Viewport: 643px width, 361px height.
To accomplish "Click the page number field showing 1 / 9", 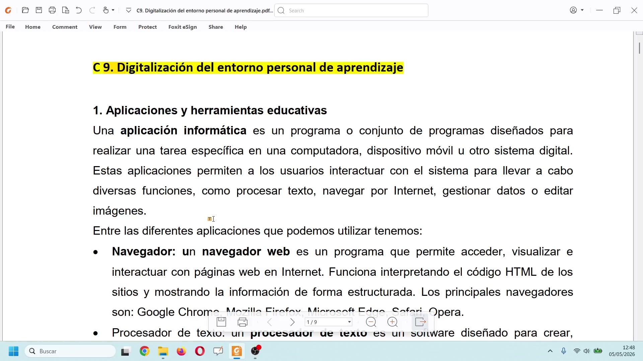I will 326,322.
